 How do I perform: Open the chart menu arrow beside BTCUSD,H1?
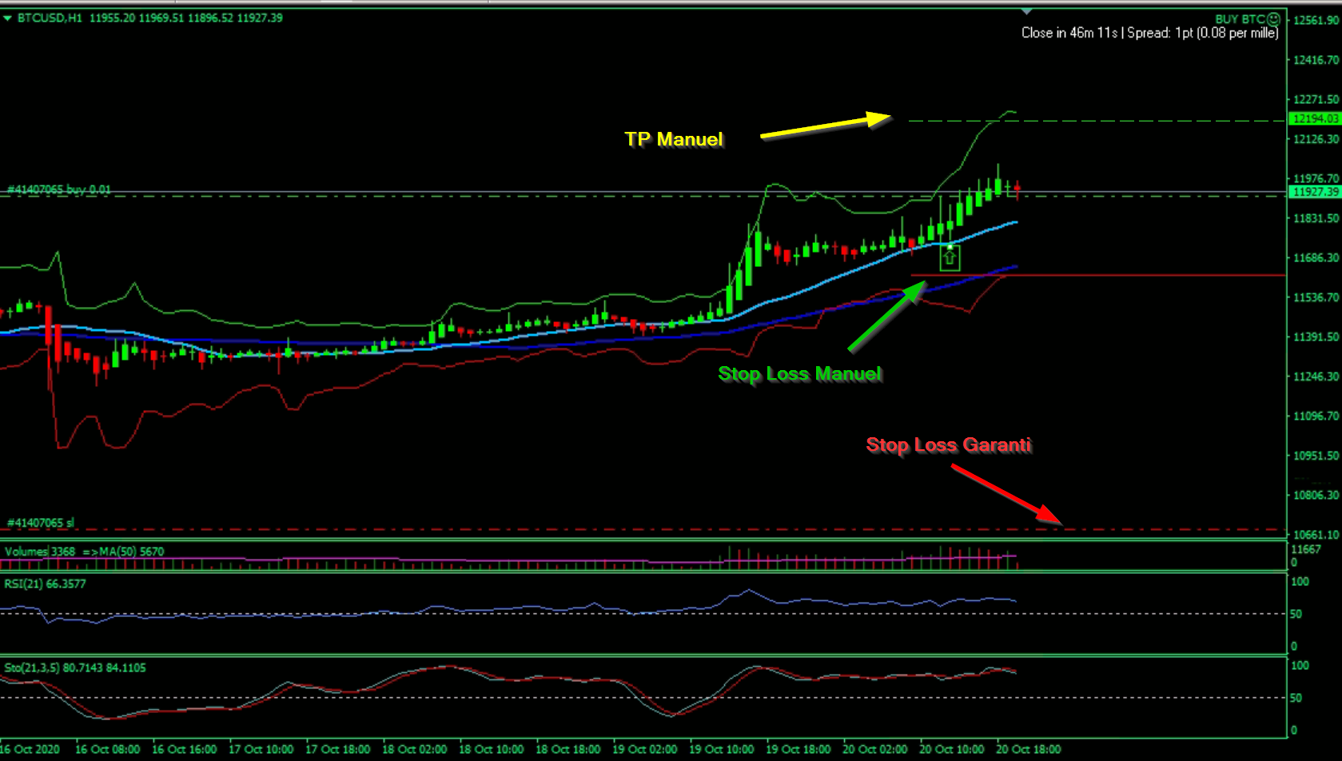pos(7,18)
